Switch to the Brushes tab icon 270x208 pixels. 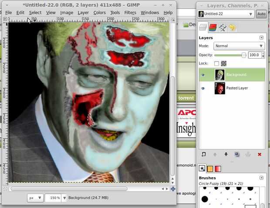point(202,168)
